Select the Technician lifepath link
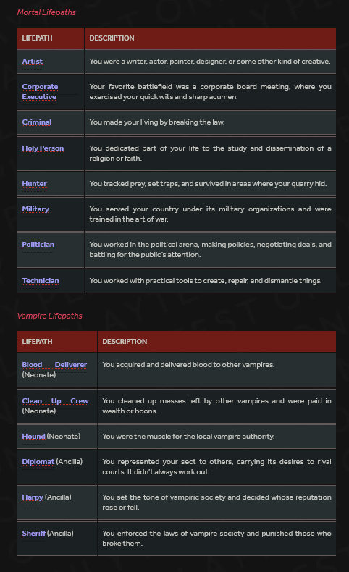This screenshot has width=349, height=572. click(x=40, y=280)
